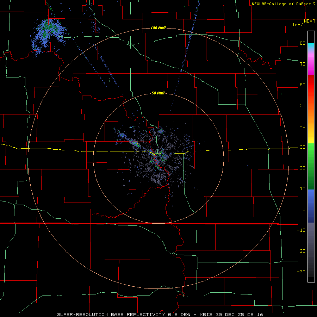Image resolution: width=317 pixels, height=317 pixels.
Task: Click the 60 value on the dBZ scale
Action: (303, 85)
